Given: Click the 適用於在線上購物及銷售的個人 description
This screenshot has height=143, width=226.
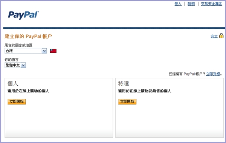Looking at the screenshot, I should [145, 91].
